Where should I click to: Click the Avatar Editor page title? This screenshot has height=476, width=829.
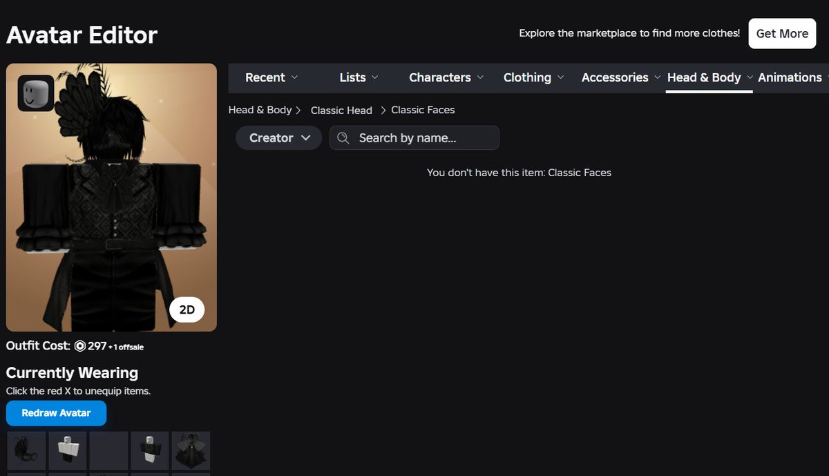coord(82,35)
